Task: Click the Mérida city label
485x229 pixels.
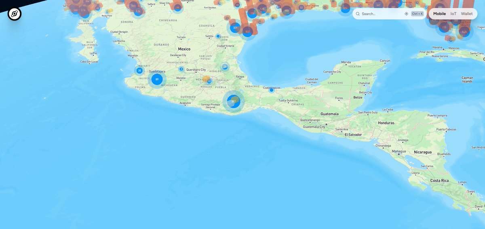Action: [x=346, y=62]
